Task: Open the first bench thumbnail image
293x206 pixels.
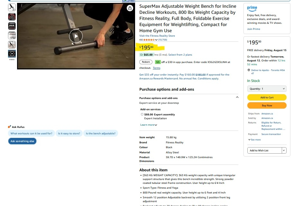Action: [x=12, y=7]
